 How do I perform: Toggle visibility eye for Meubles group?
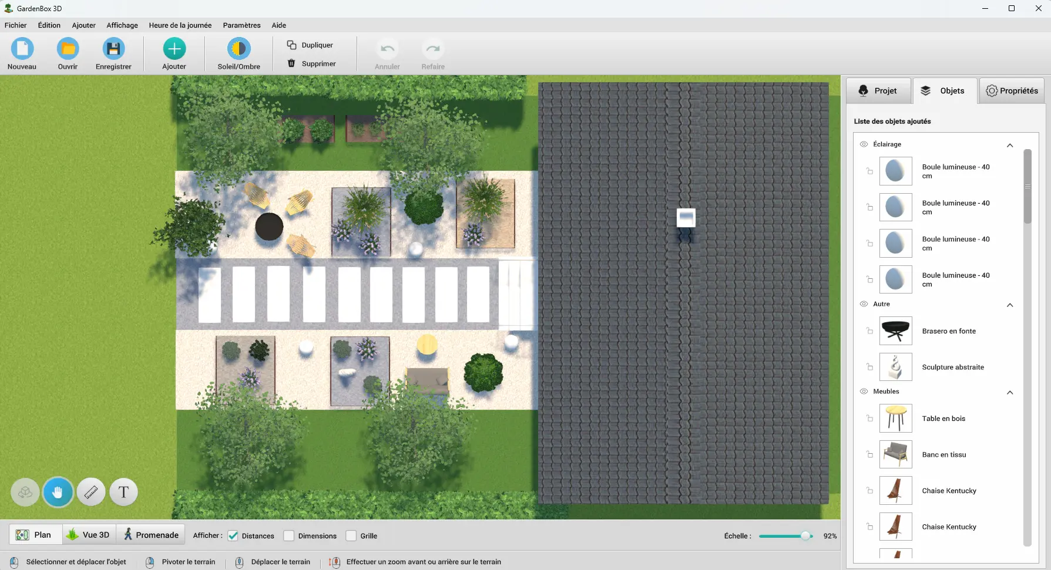coord(864,392)
